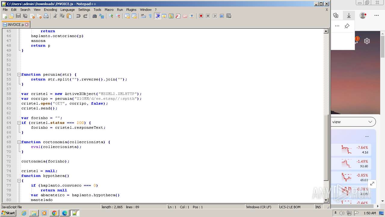Click the Copy toolbar icon
Screen dimensions: 385x217
[62, 16]
